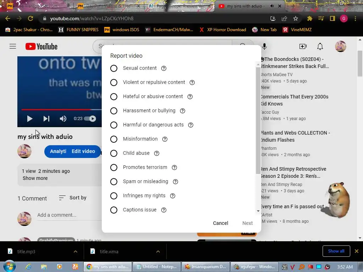Open the Chrome extensions puzzle icon

click(x=309, y=18)
